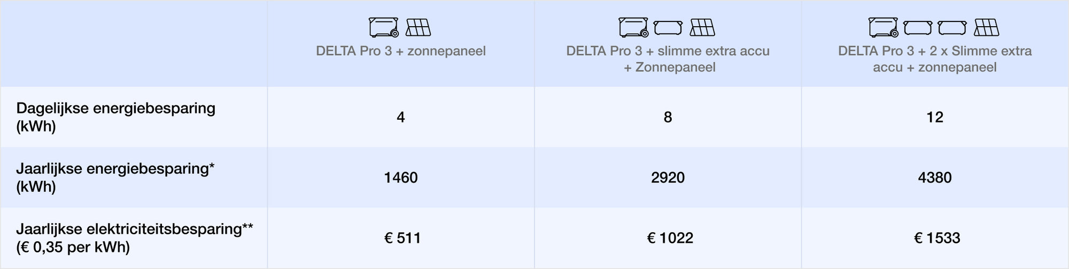Click the € 1533 savings cell
Viewport: 1069px width, 269px height.
point(937,238)
